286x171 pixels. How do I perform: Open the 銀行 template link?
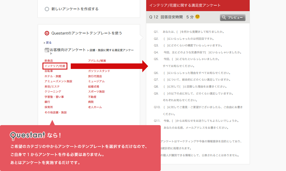point(47,102)
